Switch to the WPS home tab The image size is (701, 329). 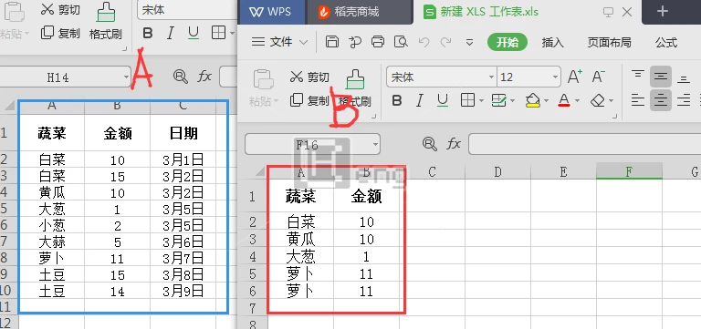(x=272, y=12)
